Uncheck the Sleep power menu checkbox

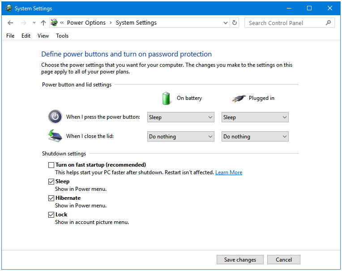click(51, 181)
